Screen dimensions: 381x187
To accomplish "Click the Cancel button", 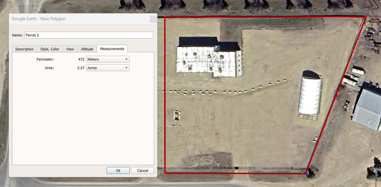I will tap(143, 171).
